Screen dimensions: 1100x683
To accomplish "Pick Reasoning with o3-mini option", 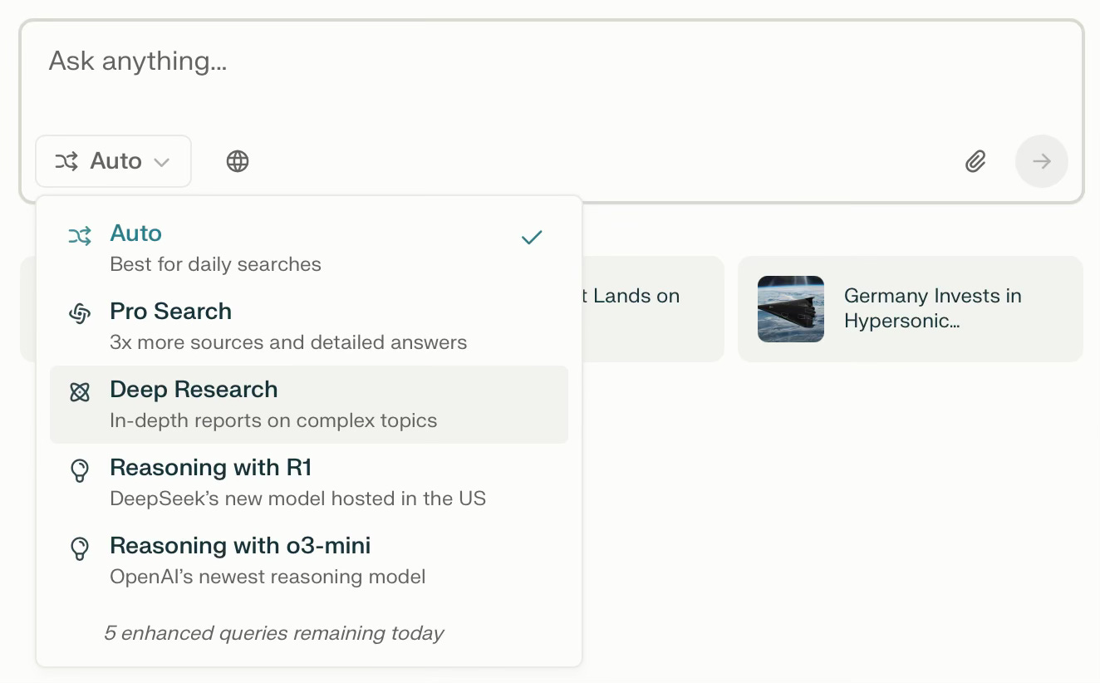I will pos(240,546).
